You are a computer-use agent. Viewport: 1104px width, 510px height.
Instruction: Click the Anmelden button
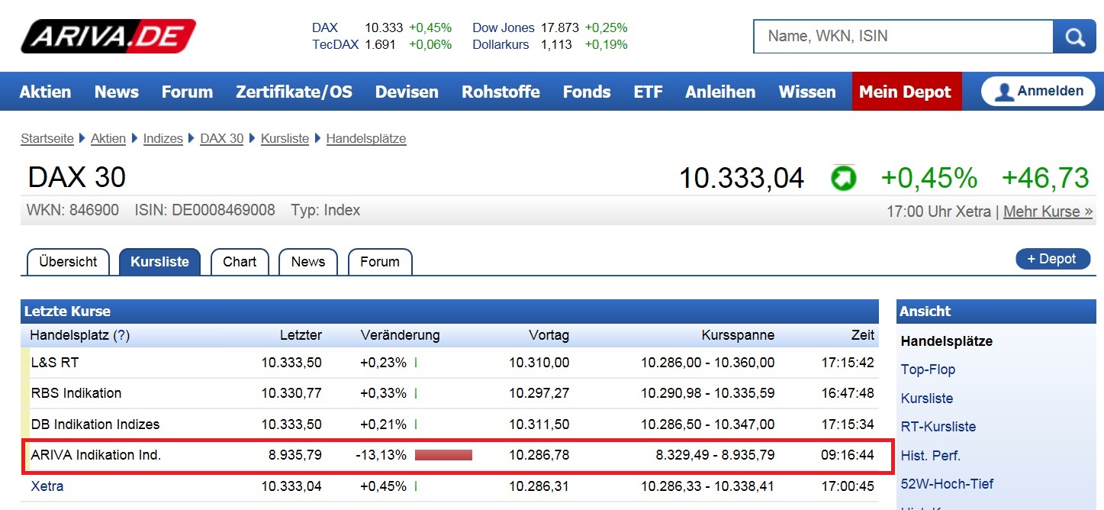click(1037, 91)
